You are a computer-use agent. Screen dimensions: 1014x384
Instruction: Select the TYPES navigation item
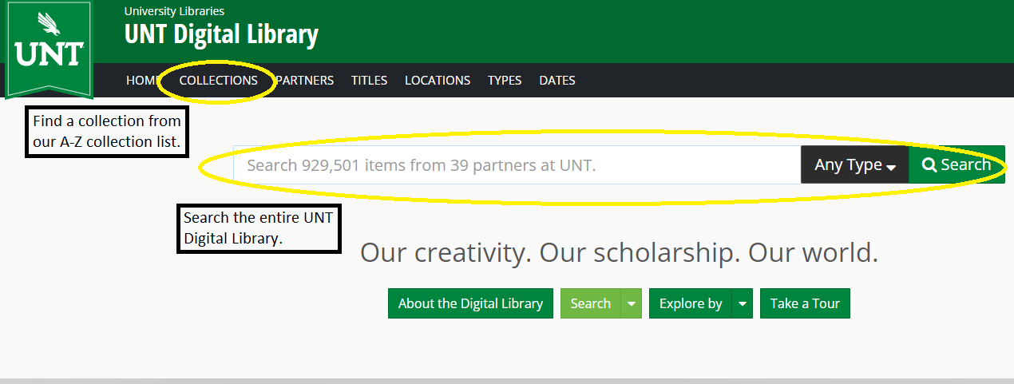point(504,81)
